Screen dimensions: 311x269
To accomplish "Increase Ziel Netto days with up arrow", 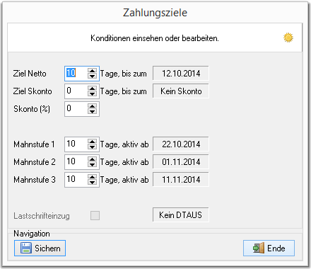I will point(92,71).
